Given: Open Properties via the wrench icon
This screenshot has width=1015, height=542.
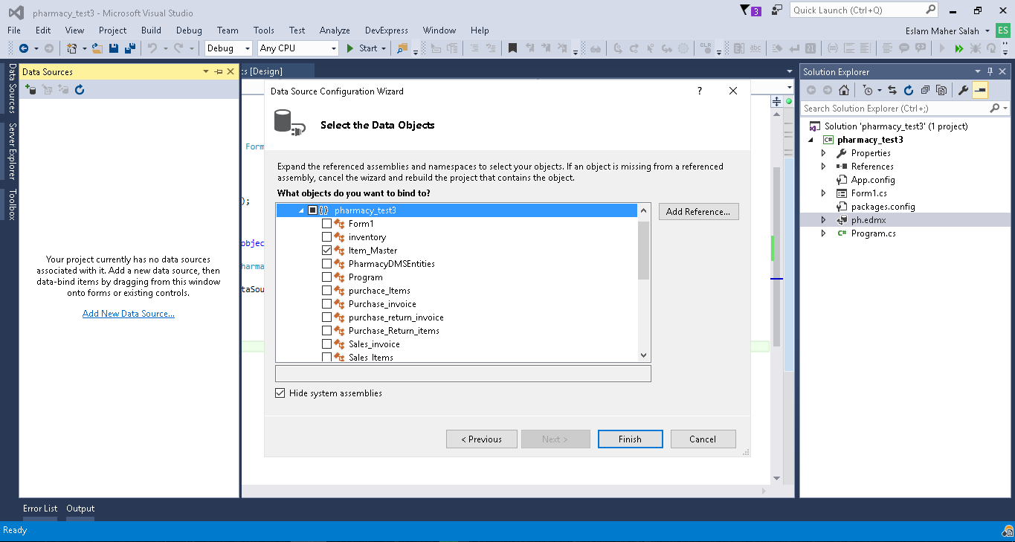Looking at the screenshot, I should click(x=963, y=90).
